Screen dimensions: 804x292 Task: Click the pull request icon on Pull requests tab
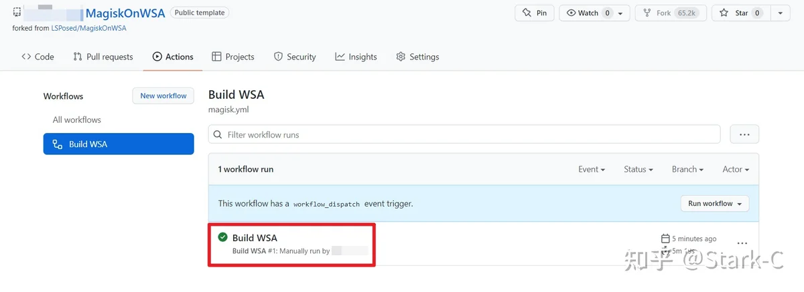click(78, 57)
